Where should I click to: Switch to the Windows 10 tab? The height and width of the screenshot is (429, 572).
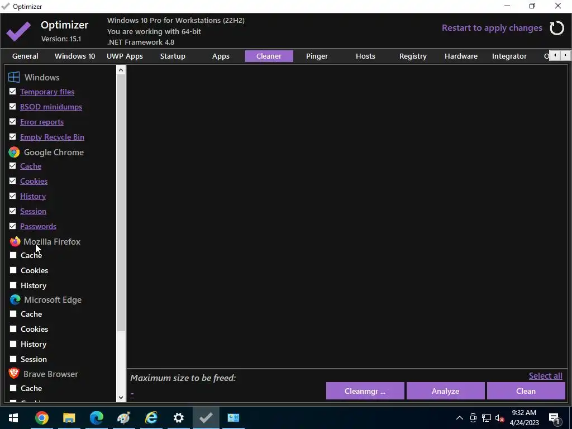(75, 56)
